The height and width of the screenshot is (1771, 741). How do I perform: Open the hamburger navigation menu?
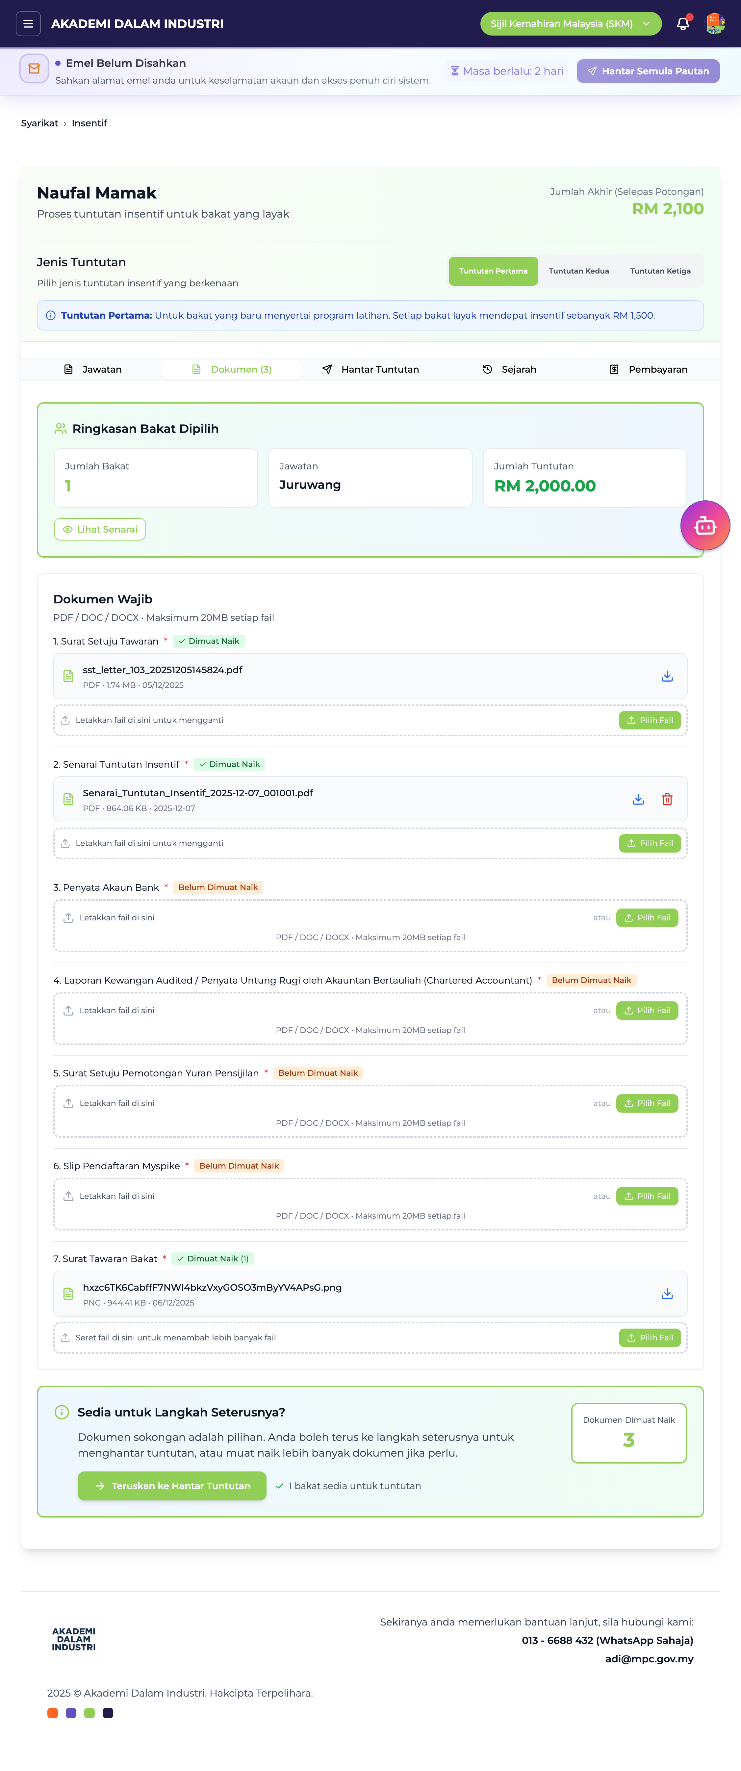pyautogui.click(x=28, y=23)
